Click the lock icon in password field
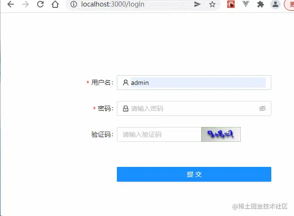The width and height of the screenshot is (294, 216). coord(126,108)
